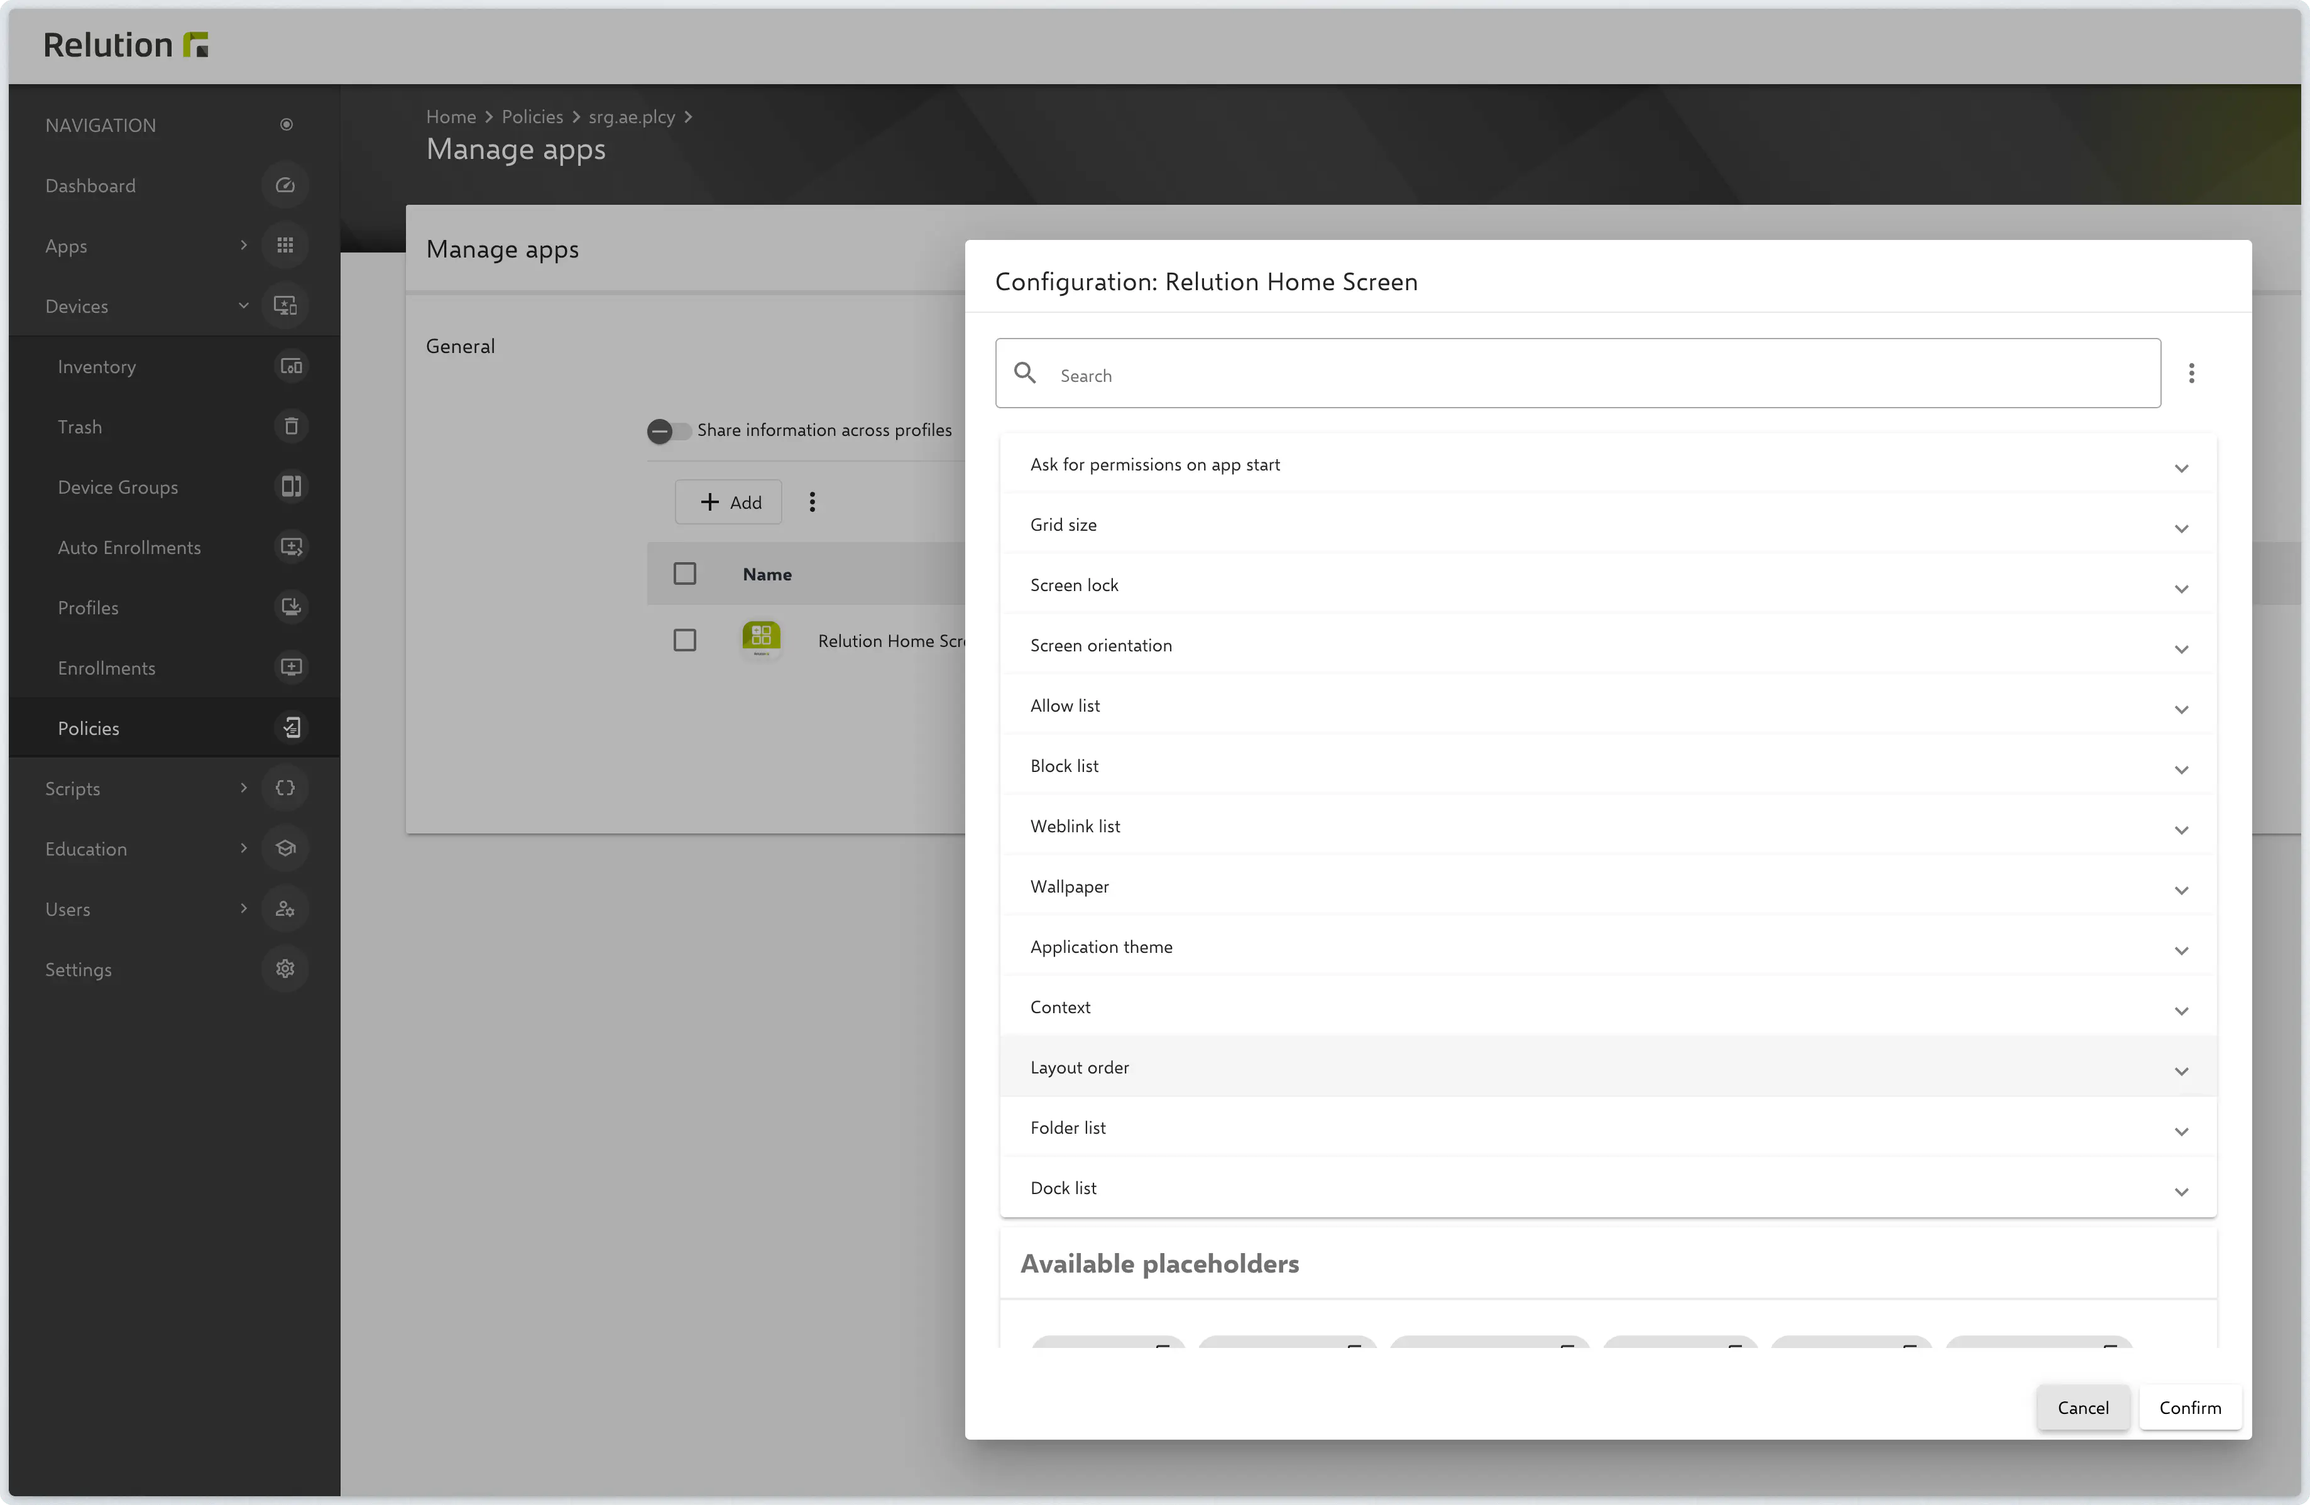The height and width of the screenshot is (1505, 2310).
Task: Click the Scripts curly braces icon
Action: point(285,788)
